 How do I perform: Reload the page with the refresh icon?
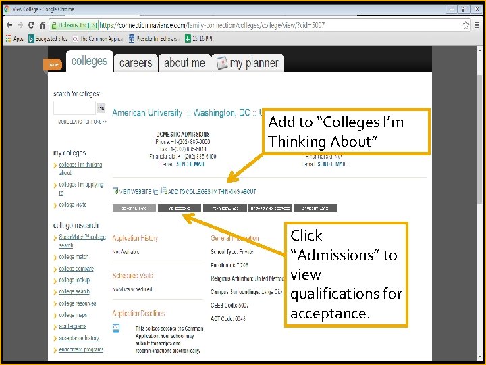(x=31, y=25)
